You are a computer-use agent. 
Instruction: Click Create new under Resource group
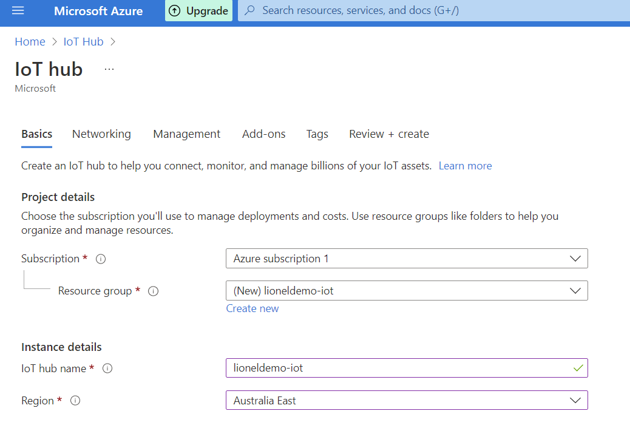[x=252, y=308]
